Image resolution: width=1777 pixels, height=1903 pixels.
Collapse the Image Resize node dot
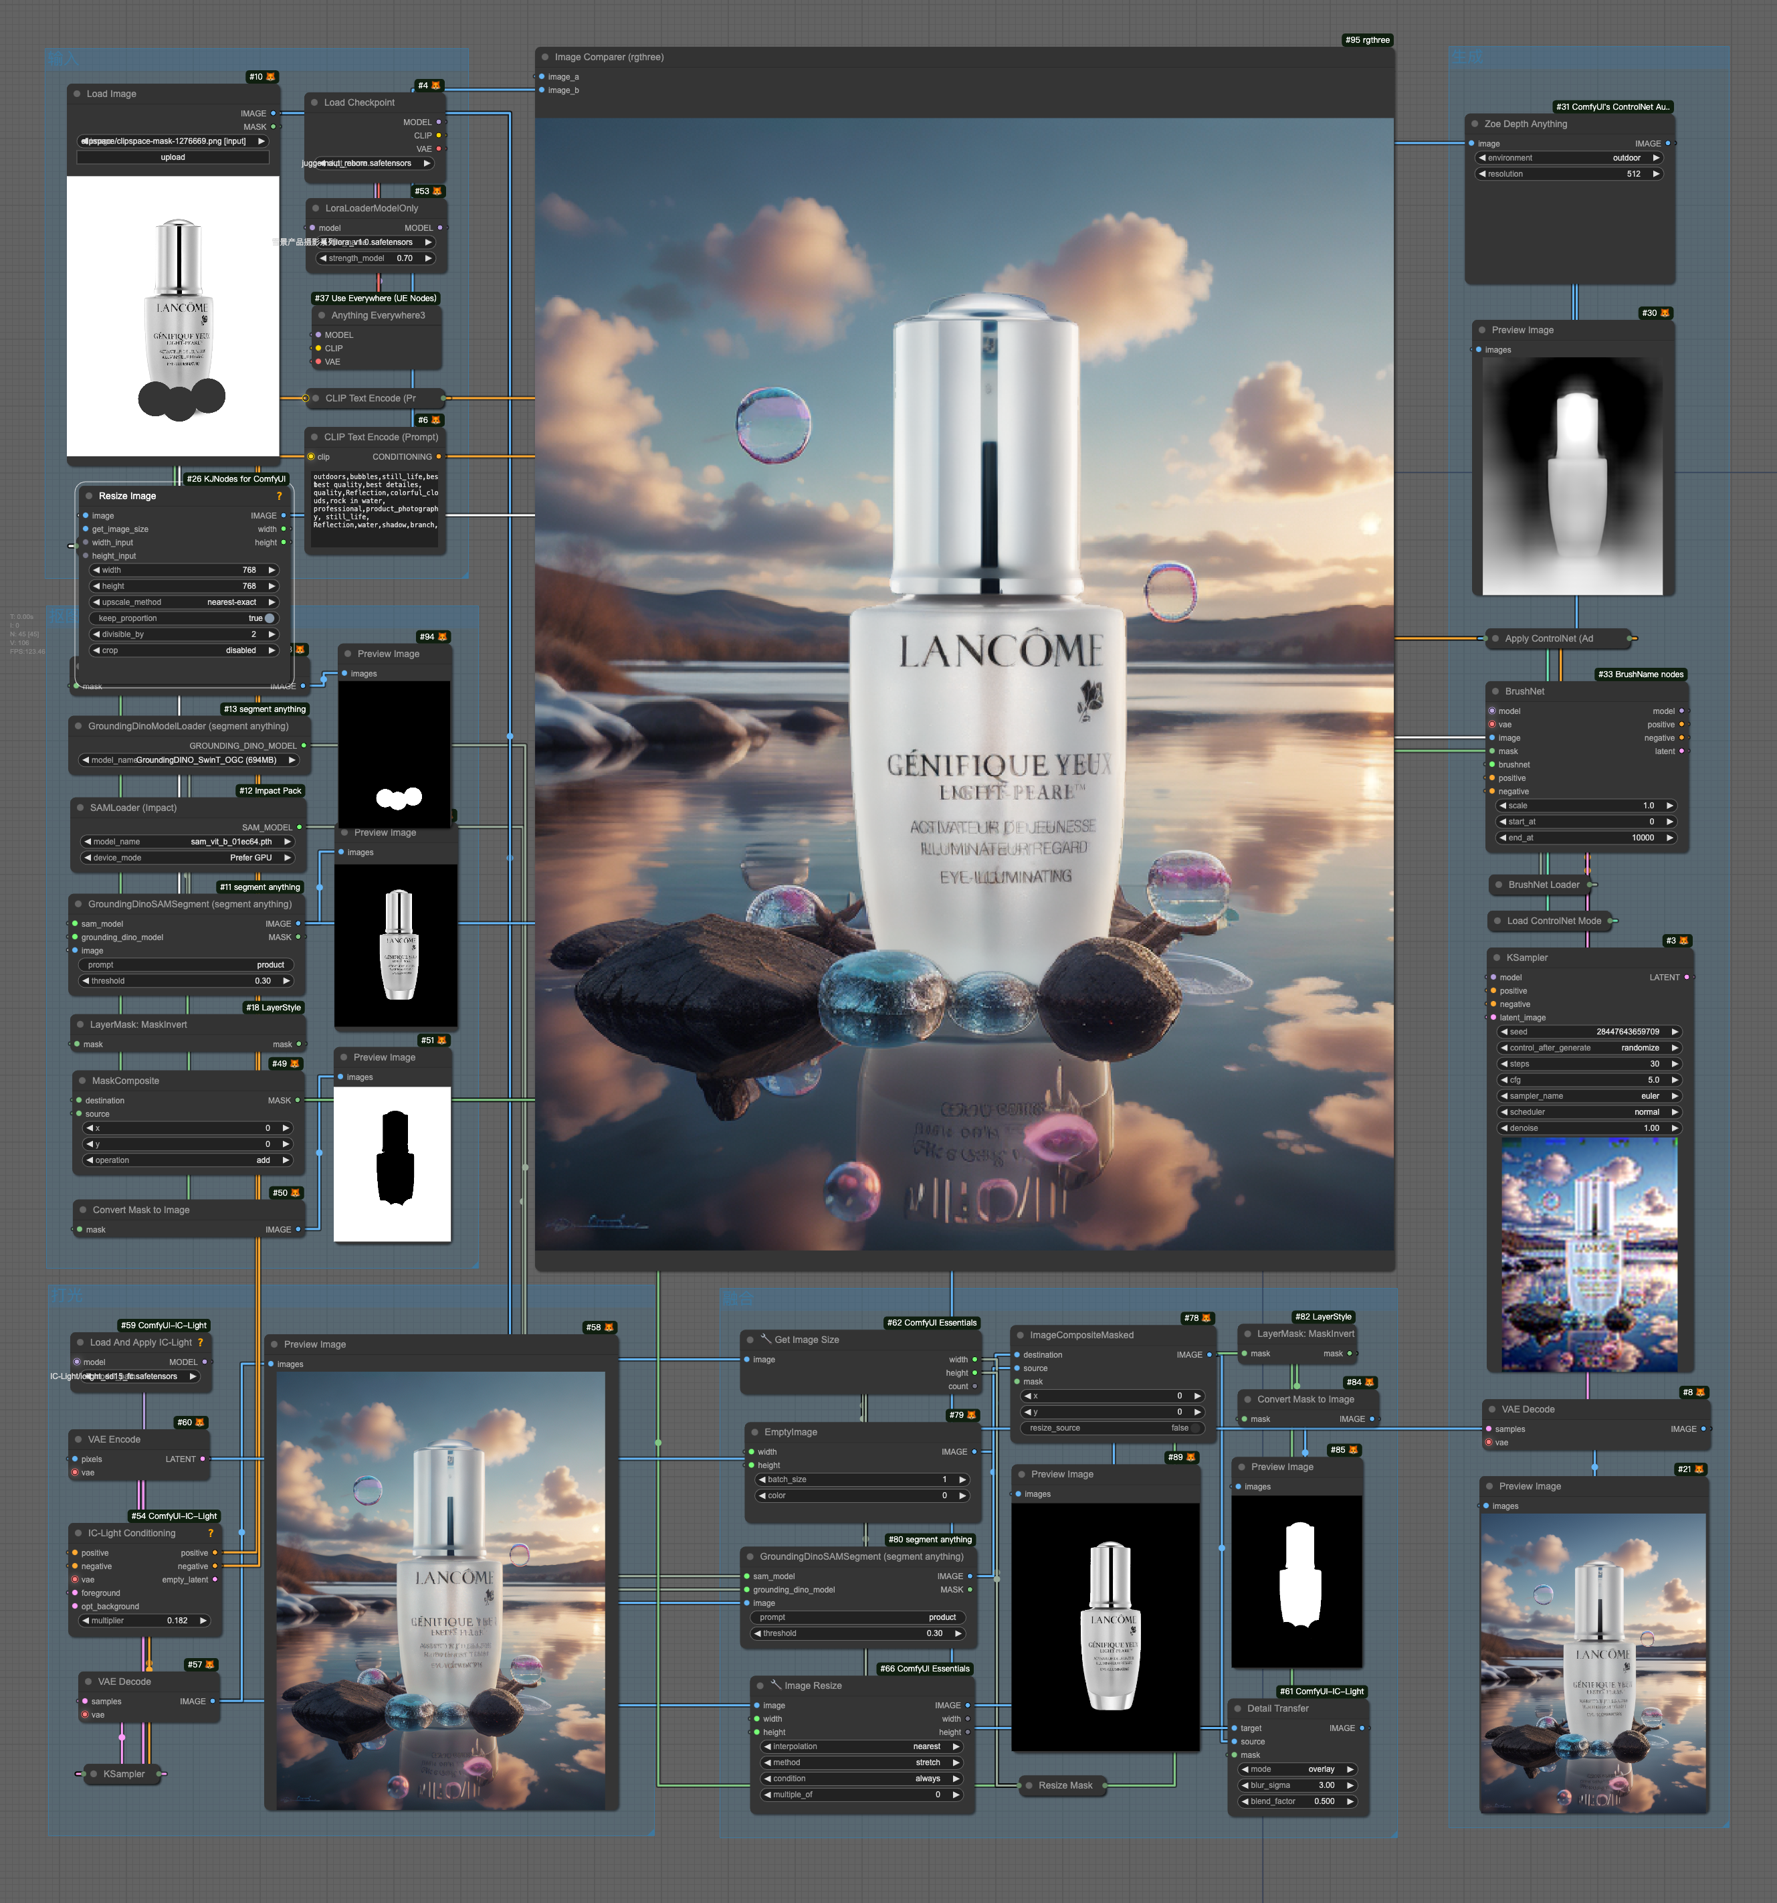tap(760, 1686)
